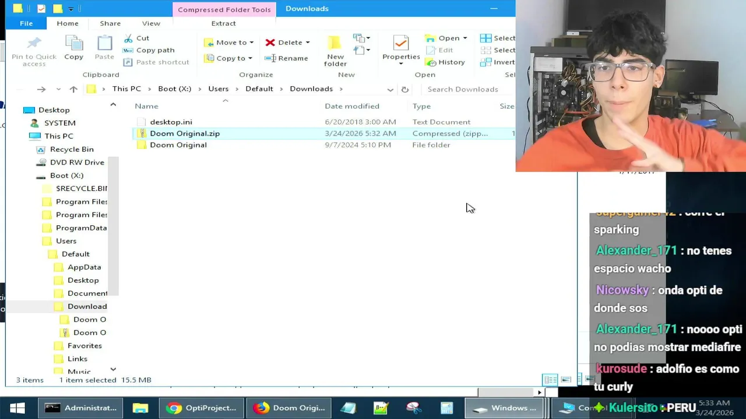The height and width of the screenshot is (419, 746).
Task: Select the desktop.ini file
Action: 171,122
